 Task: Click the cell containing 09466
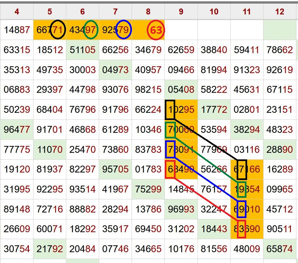(x=181, y=70)
